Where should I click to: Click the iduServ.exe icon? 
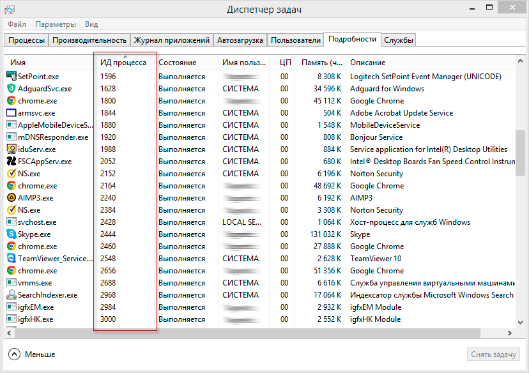[11, 149]
